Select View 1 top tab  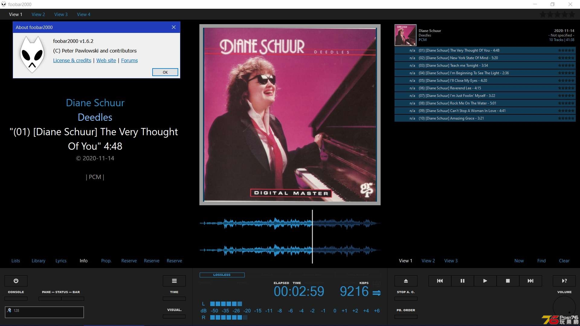point(16,14)
